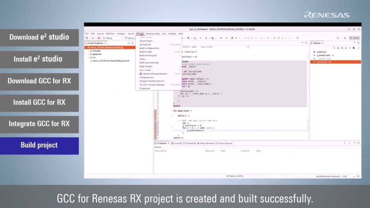This screenshot has width=370, height=208.
Task: Select g_eventCount in the Outline view
Action: 324,55
